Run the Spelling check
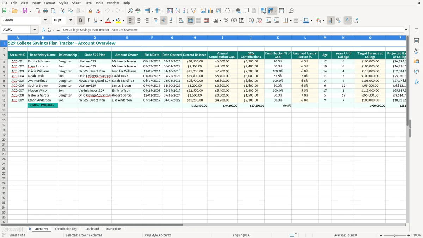The image size is (423, 238). click(138, 11)
